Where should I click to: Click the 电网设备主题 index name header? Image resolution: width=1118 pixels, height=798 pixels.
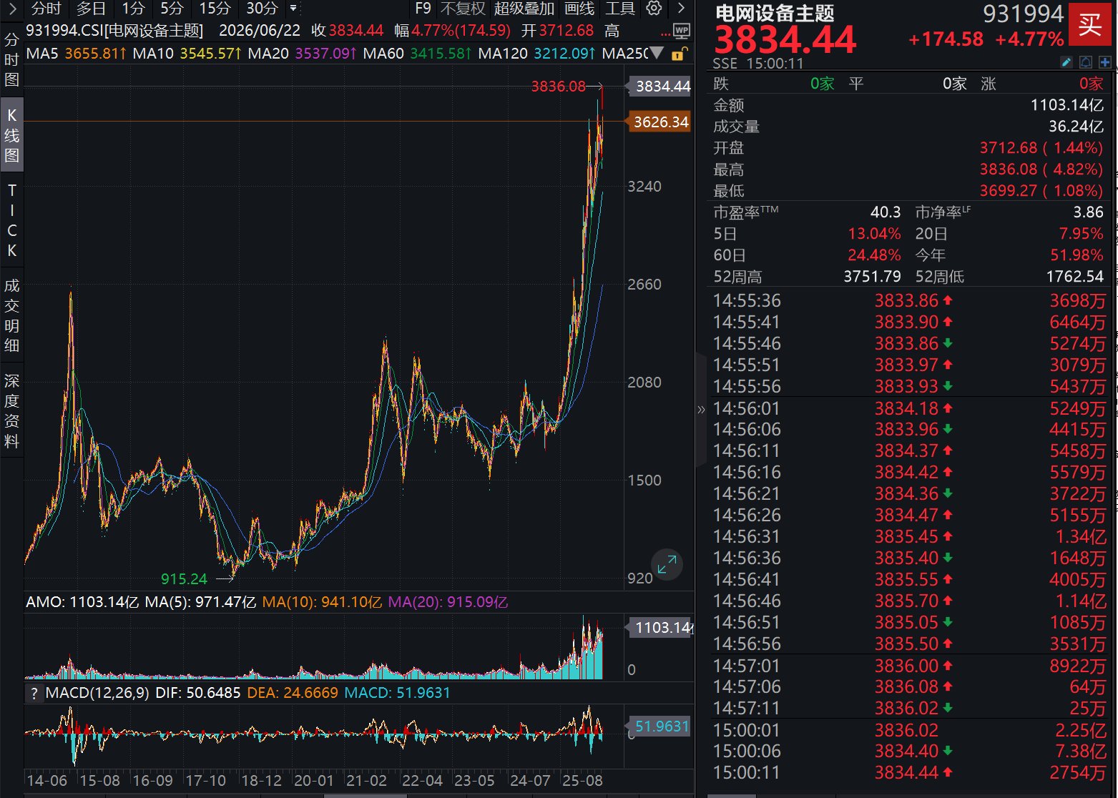[775, 14]
